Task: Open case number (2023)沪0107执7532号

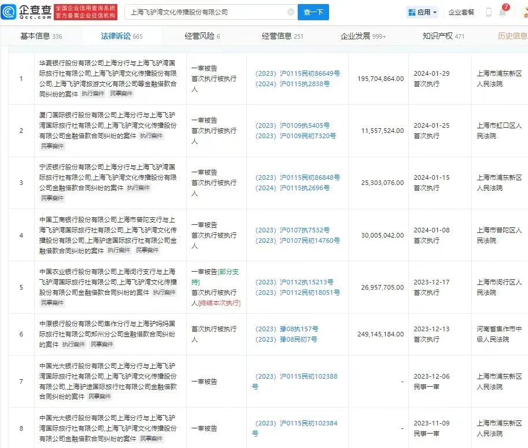Action: (x=292, y=230)
